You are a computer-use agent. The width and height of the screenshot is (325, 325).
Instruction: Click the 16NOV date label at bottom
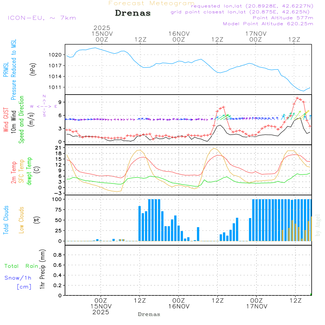click(179, 306)
